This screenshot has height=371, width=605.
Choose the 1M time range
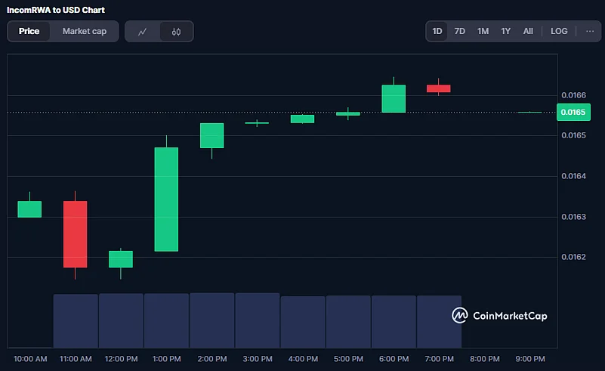tap(483, 31)
